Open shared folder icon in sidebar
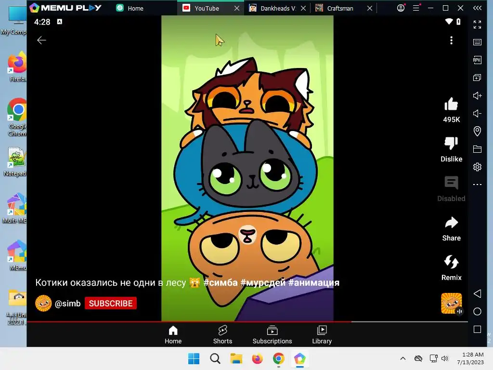 point(477,149)
